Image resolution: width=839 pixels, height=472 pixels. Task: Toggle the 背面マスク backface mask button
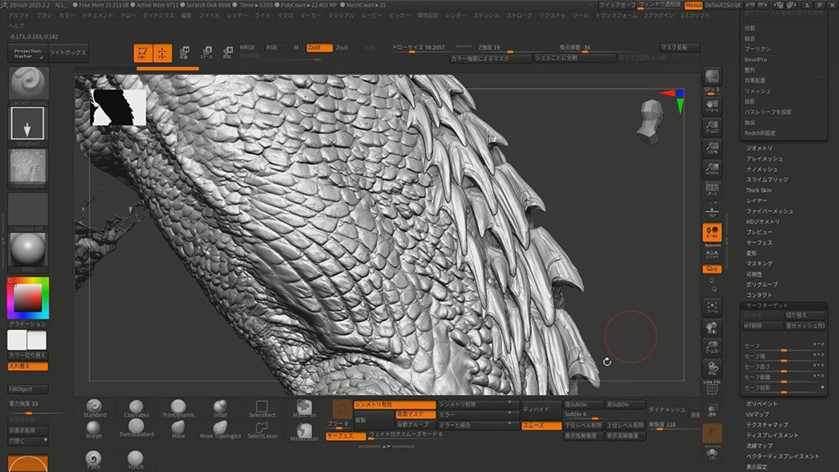415,414
